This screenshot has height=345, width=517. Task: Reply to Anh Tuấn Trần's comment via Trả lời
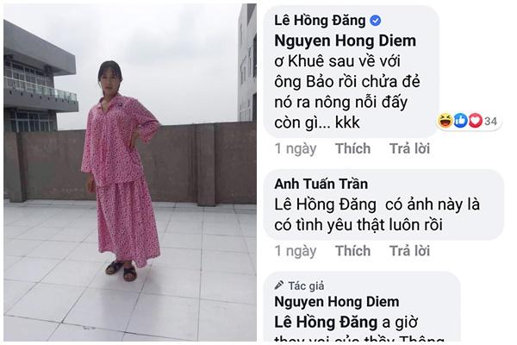(410, 251)
